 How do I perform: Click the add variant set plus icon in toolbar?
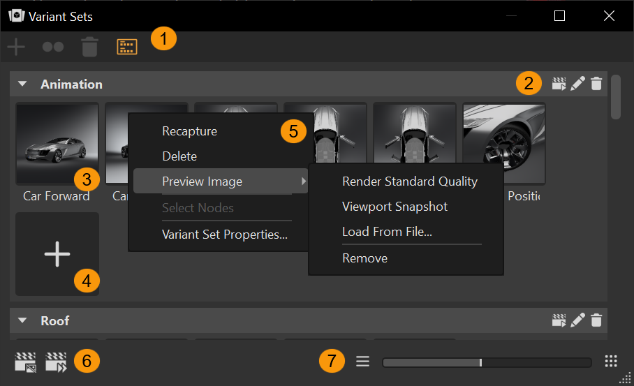16,47
